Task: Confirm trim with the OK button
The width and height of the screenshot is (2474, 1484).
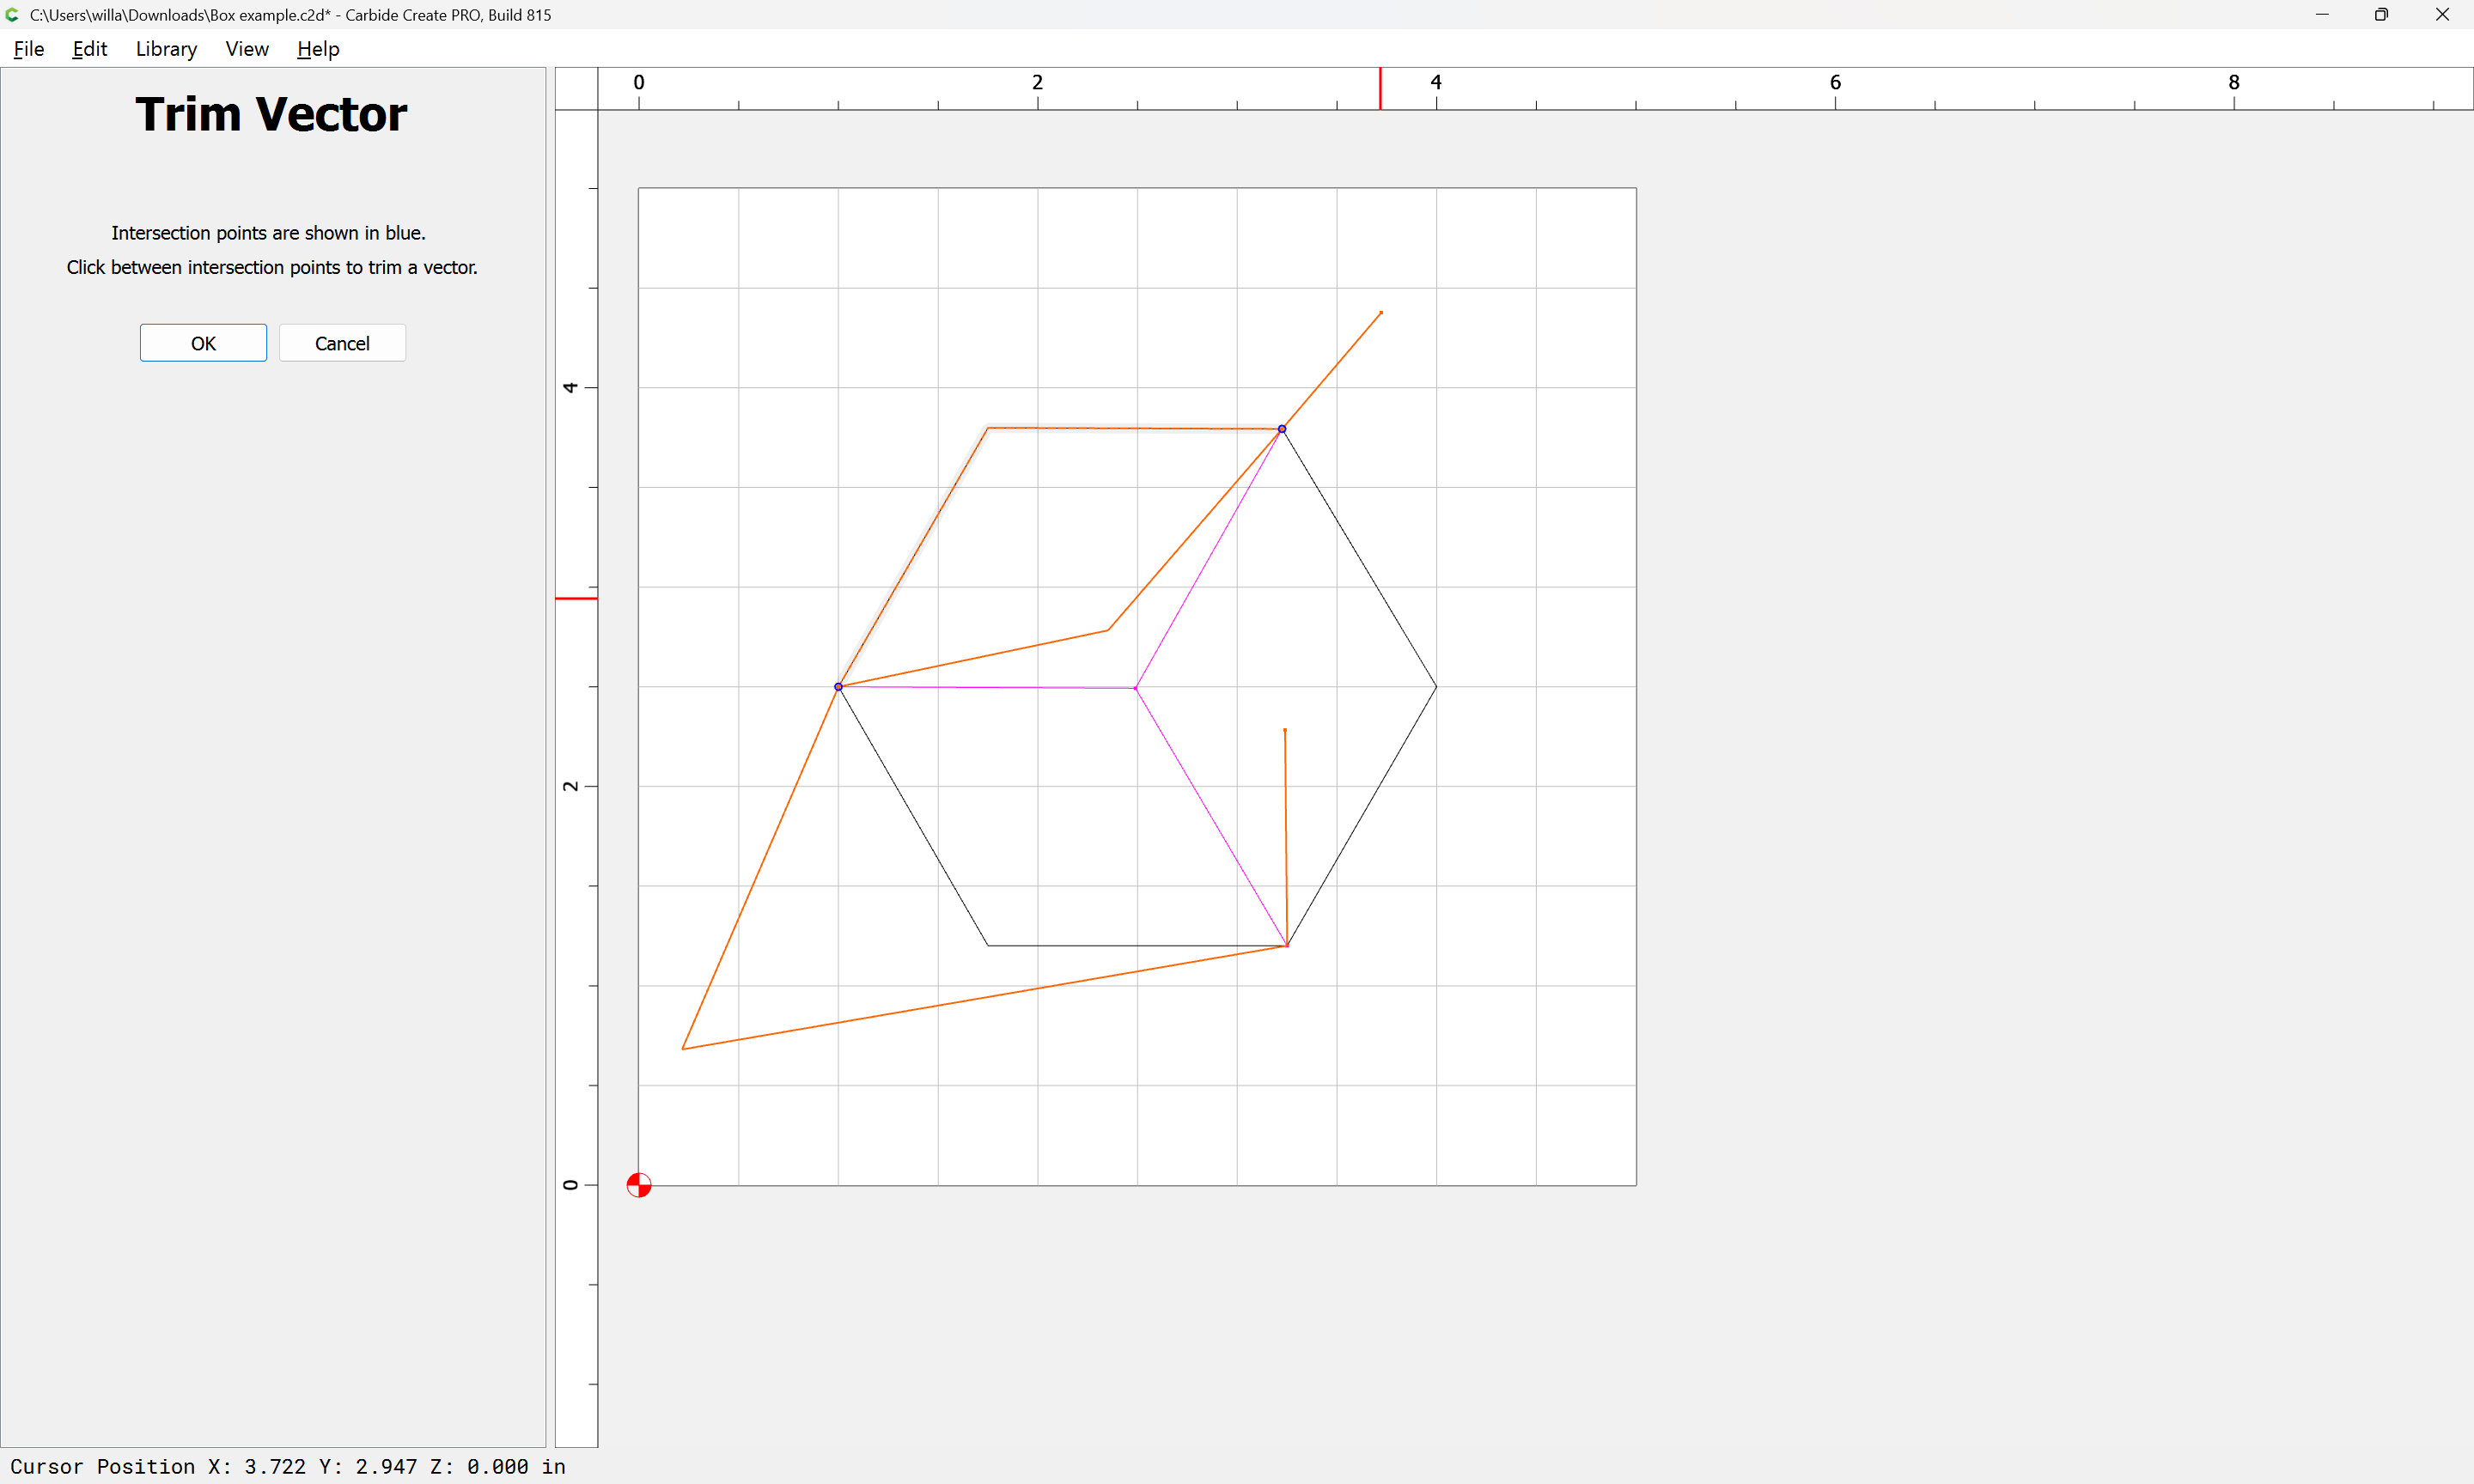Action: point(203,343)
